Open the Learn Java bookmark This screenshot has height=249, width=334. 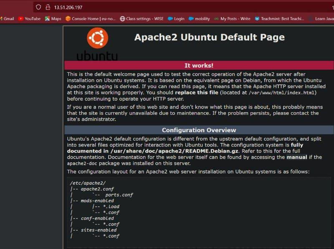[321, 19]
